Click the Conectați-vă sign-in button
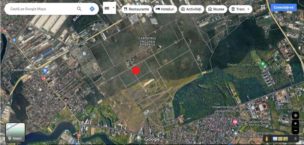The height and width of the screenshot is (145, 304). [x=283, y=7]
